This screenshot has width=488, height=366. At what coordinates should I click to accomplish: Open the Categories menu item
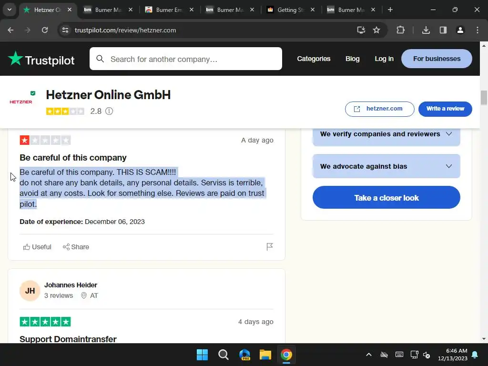point(314,59)
